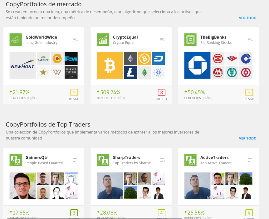Screen dimensions: 269x219
Task: Click the orange round Bitcoin Cash tile
Action: pos(144,59)
